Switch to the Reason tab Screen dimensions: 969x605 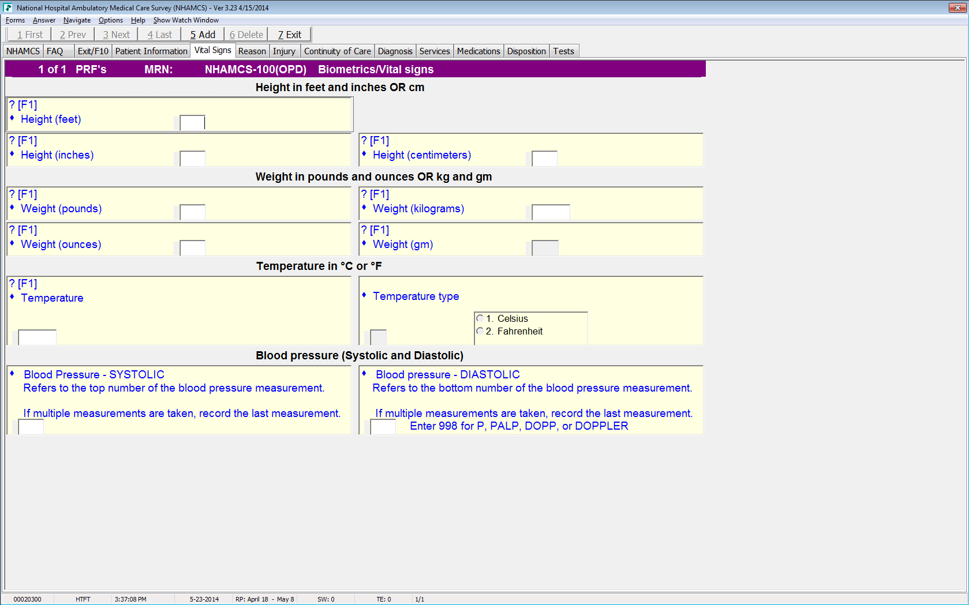click(x=252, y=51)
